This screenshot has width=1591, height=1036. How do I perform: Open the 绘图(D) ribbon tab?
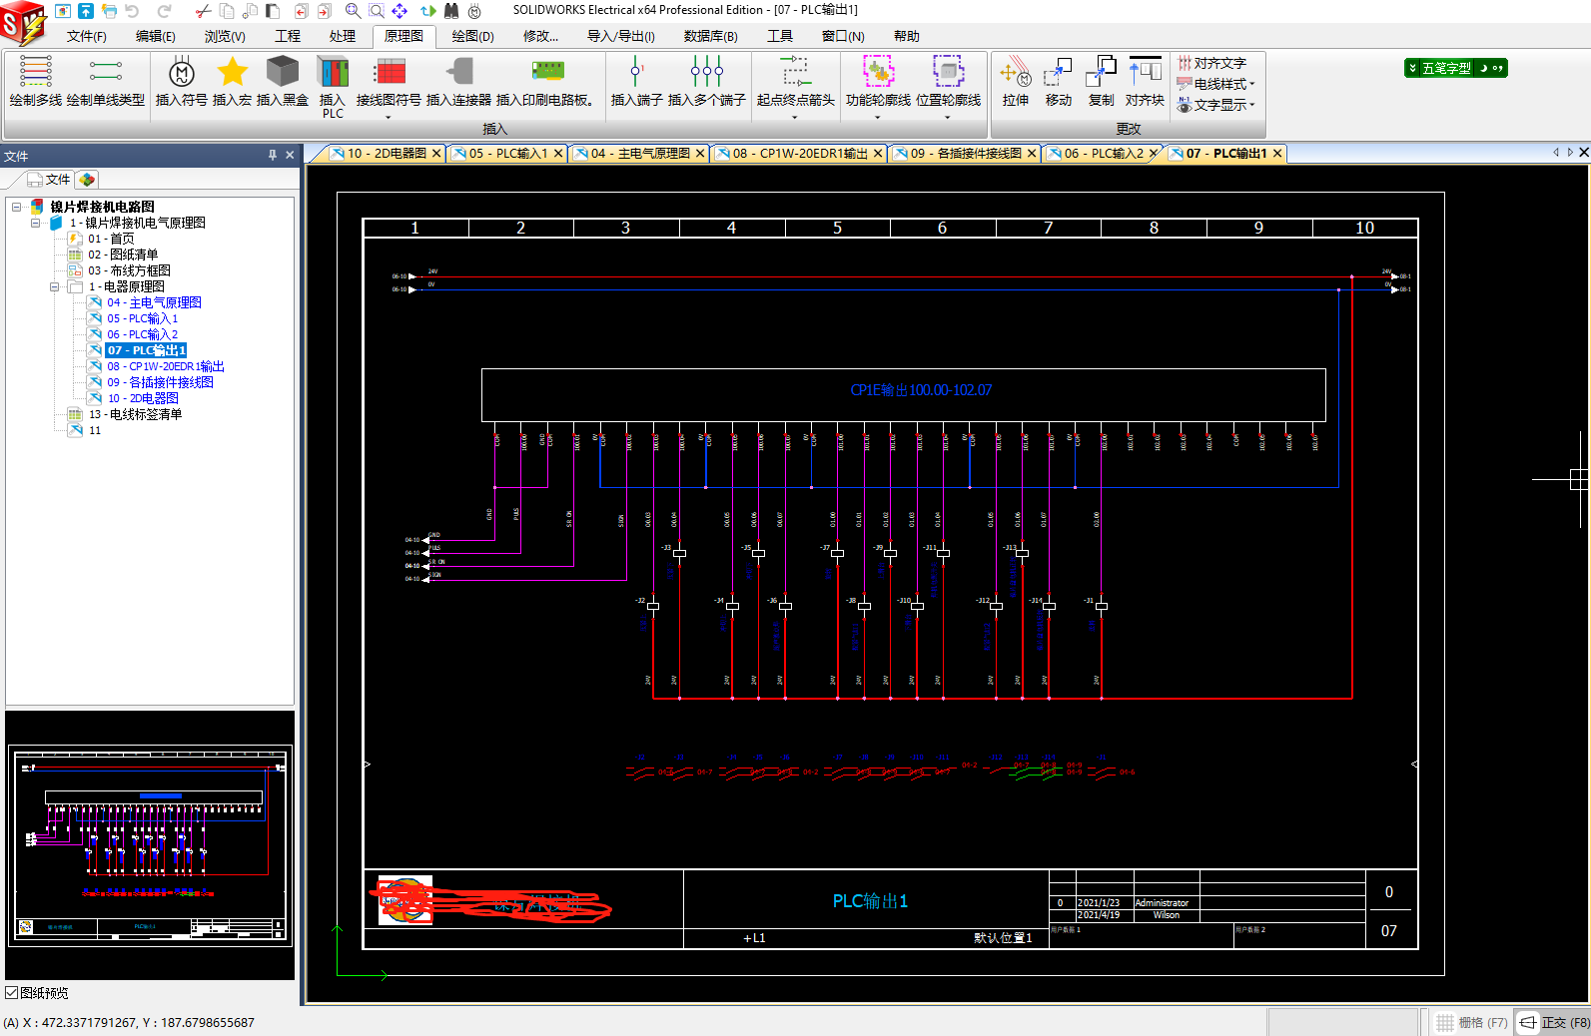[472, 36]
